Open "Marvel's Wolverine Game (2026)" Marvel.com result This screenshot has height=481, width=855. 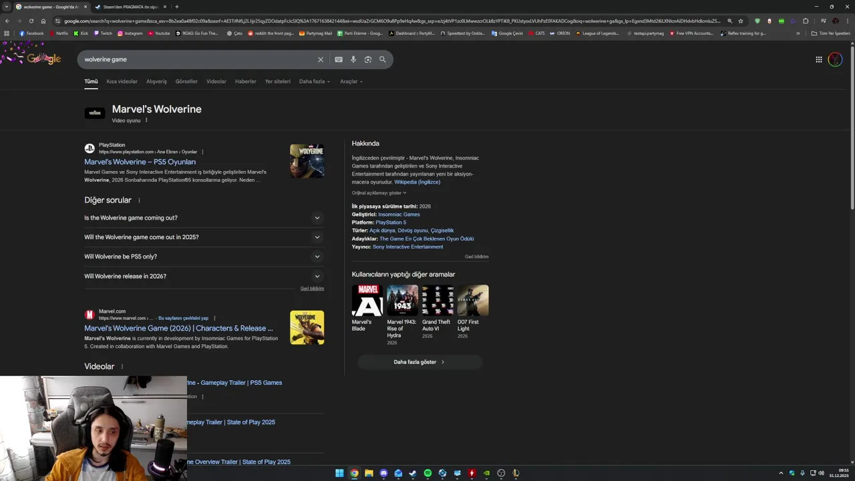coord(178,328)
